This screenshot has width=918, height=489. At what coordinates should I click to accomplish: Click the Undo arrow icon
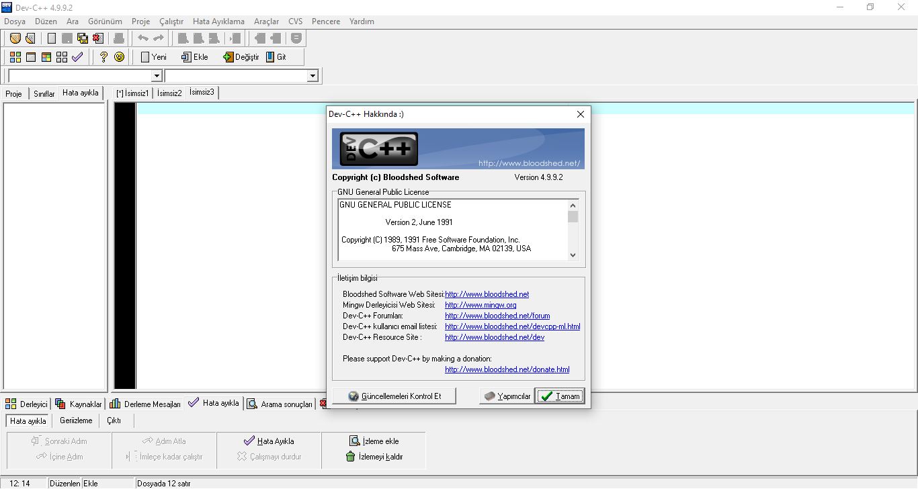pos(143,38)
